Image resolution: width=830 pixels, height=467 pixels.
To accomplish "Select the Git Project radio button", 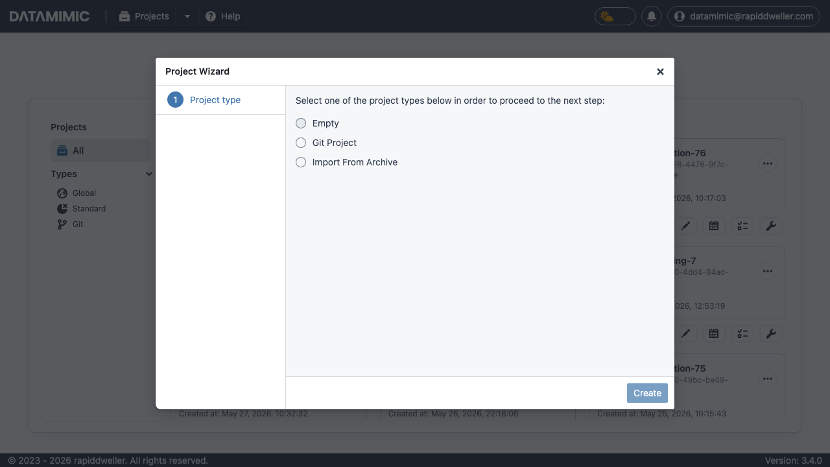I will click(301, 143).
